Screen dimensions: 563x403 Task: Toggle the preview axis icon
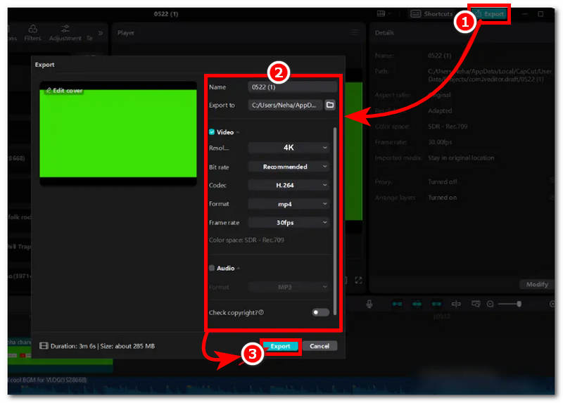[x=456, y=304]
